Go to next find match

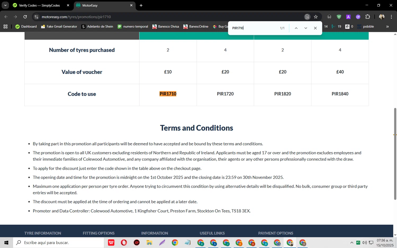306,28
